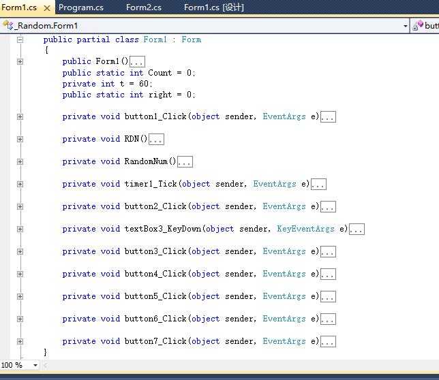The width and height of the screenshot is (439, 380).
Task: Click the member icon in the right navigation box
Action: click(x=417, y=26)
